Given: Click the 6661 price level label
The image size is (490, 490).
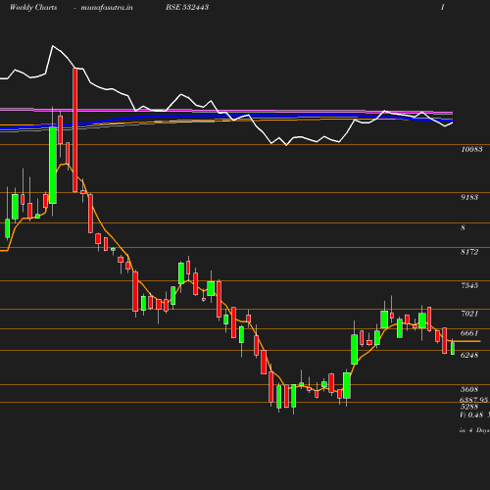Looking at the screenshot, I should coord(469,333).
